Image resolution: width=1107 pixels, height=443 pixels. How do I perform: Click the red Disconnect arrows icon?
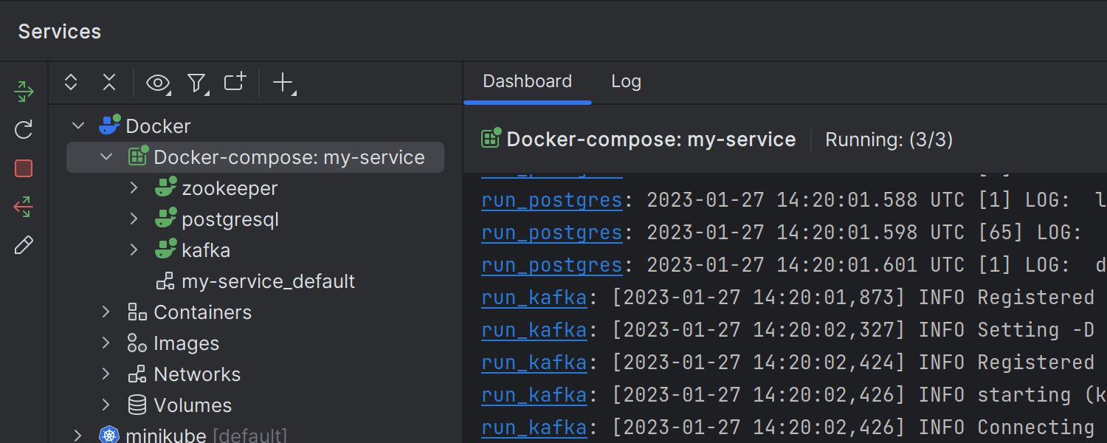tap(23, 206)
